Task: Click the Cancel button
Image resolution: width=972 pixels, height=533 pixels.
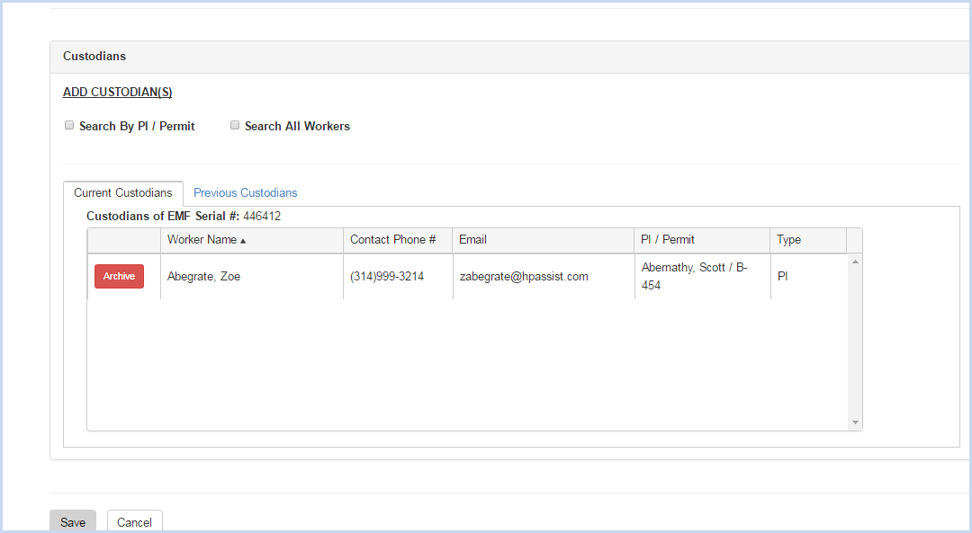Action: pyautogui.click(x=134, y=521)
